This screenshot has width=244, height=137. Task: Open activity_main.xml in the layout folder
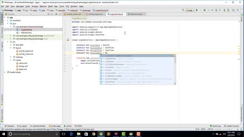(x=26, y=54)
